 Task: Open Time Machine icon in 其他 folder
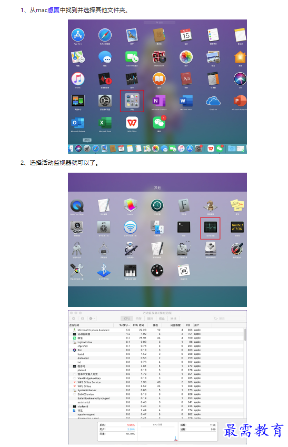[x=157, y=205]
